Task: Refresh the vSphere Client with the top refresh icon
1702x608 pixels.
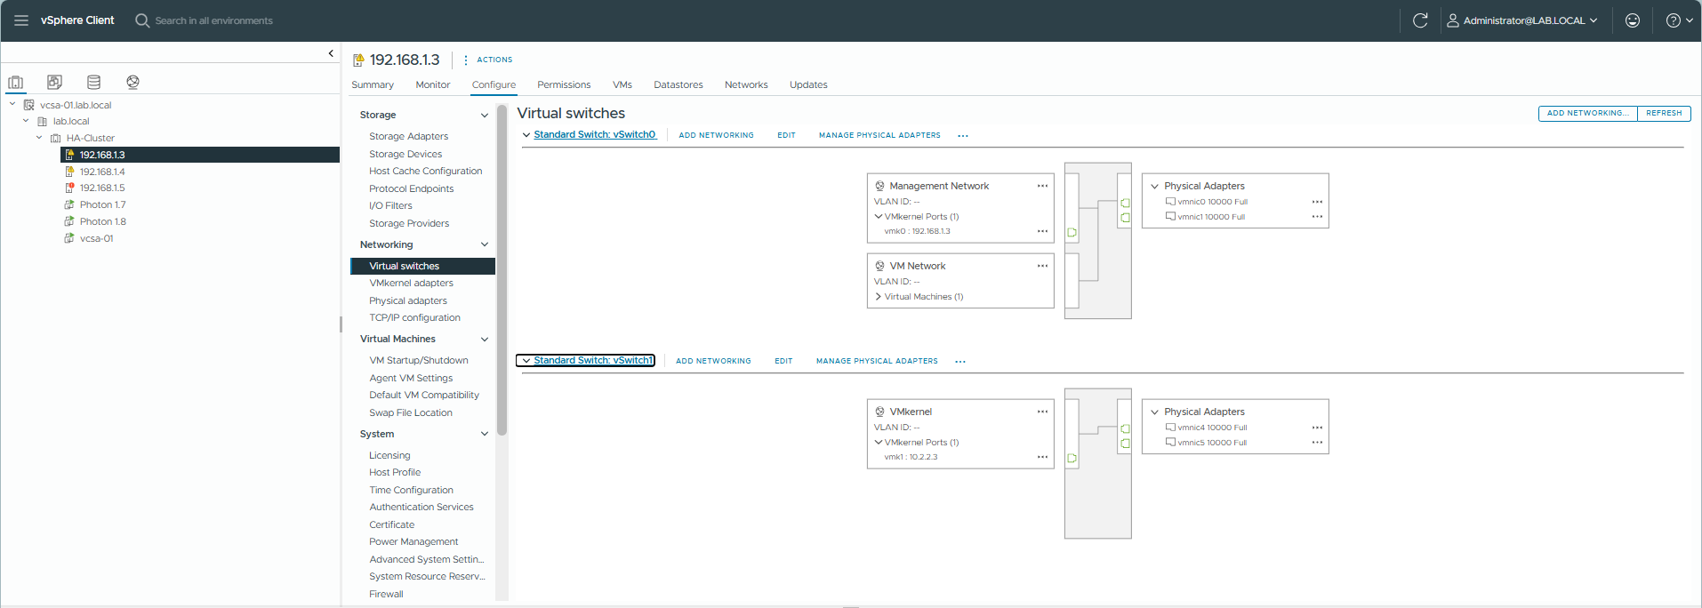Action: pos(1420,20)
